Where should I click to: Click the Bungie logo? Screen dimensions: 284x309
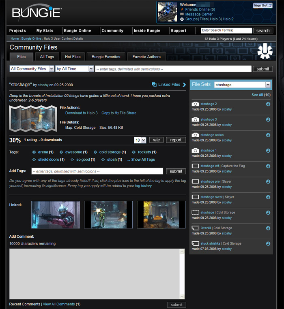coord(36,12)
